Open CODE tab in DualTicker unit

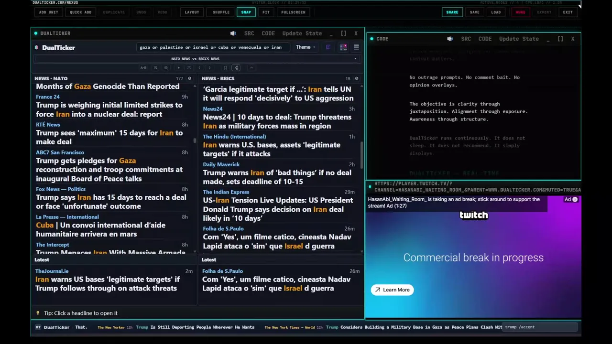[x=268, y=33]
